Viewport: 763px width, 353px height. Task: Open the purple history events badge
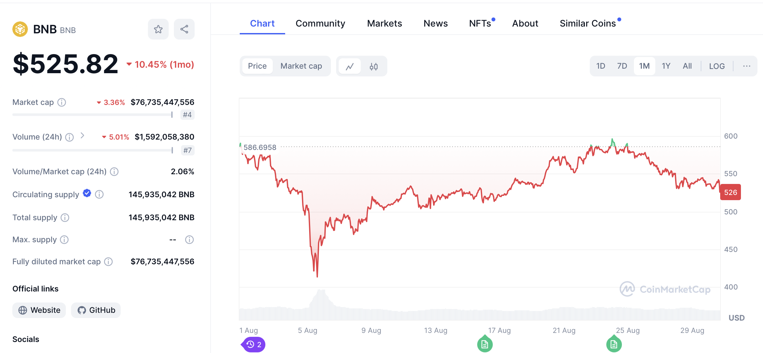(x=254, y=344)
